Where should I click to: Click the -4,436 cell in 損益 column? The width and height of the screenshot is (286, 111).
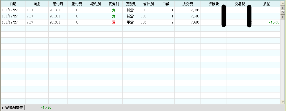[x=267, y=22]
